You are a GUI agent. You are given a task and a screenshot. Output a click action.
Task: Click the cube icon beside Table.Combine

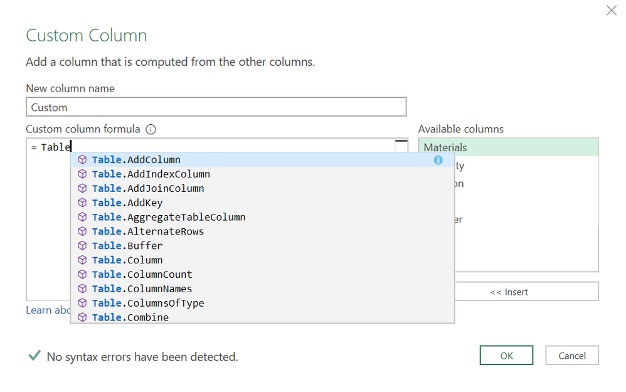(x=82, y=317)
